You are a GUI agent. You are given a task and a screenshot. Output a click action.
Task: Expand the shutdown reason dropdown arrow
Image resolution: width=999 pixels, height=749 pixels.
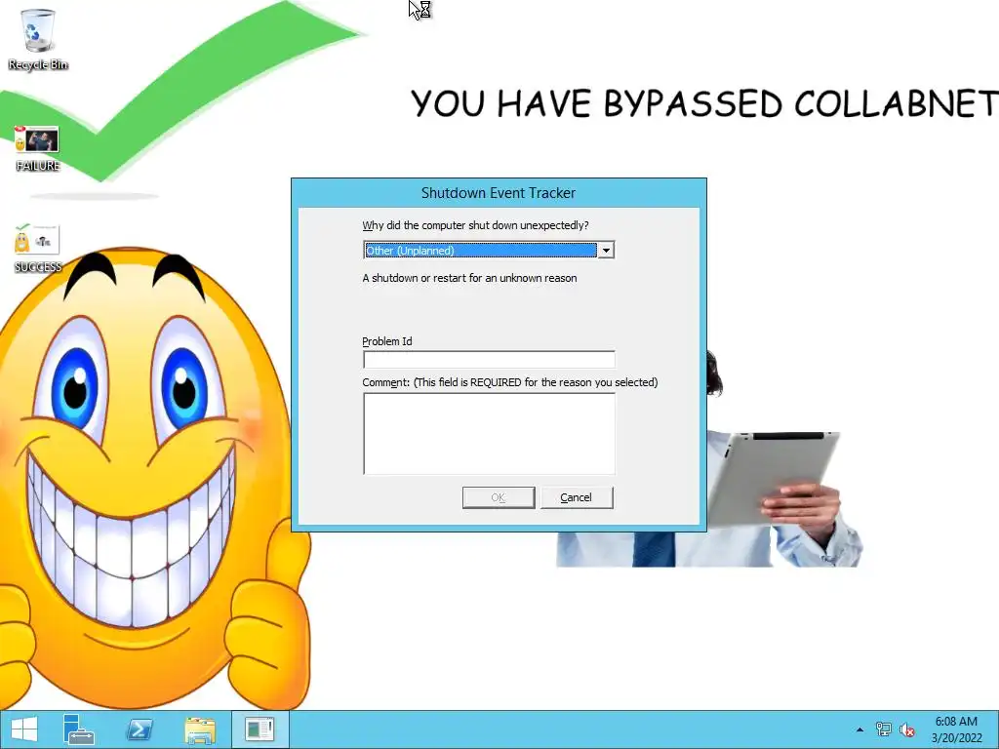tap(606, 251)
